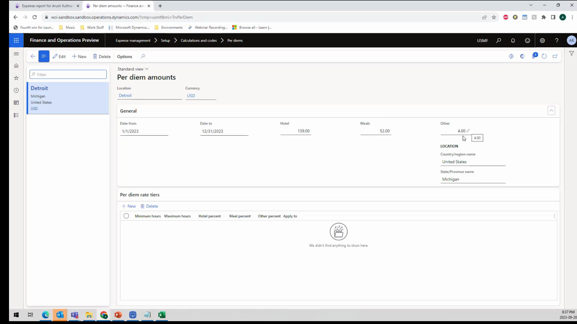Viewport: 577px width, 324px height.
Task: Open the rate tiers grid options via ellipsis
Action: click(x=554, y=216)
